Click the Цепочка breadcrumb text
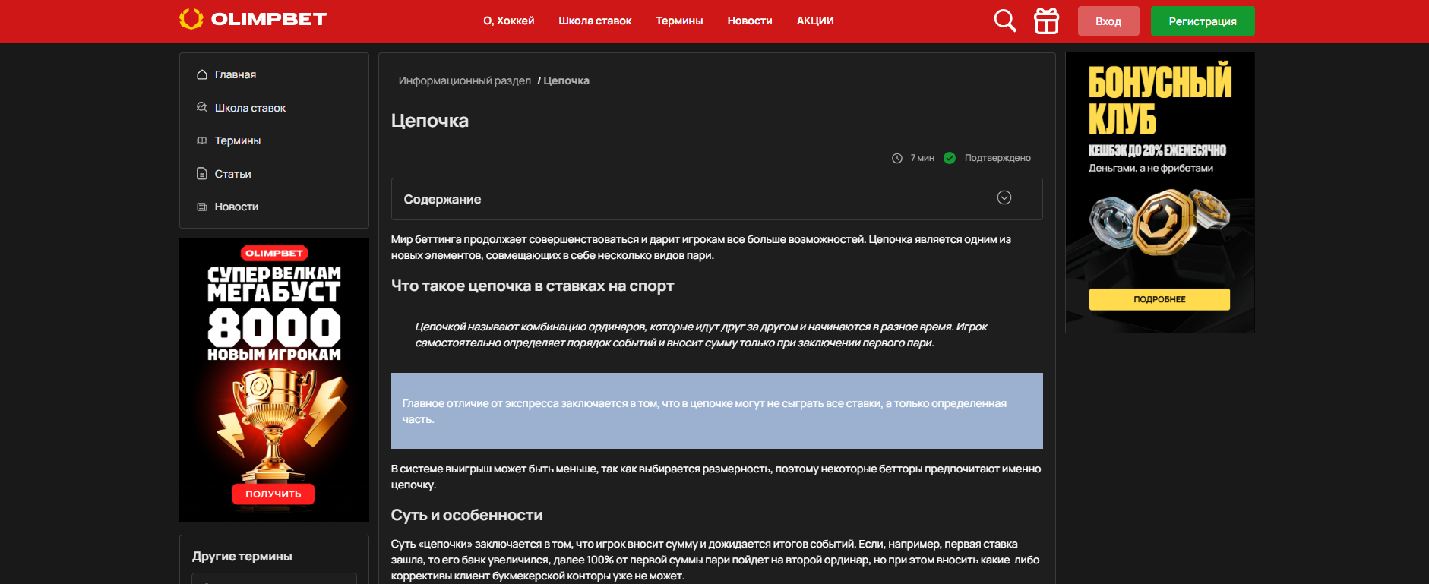This screenshot has height=584, width=1429. [566, 80]
